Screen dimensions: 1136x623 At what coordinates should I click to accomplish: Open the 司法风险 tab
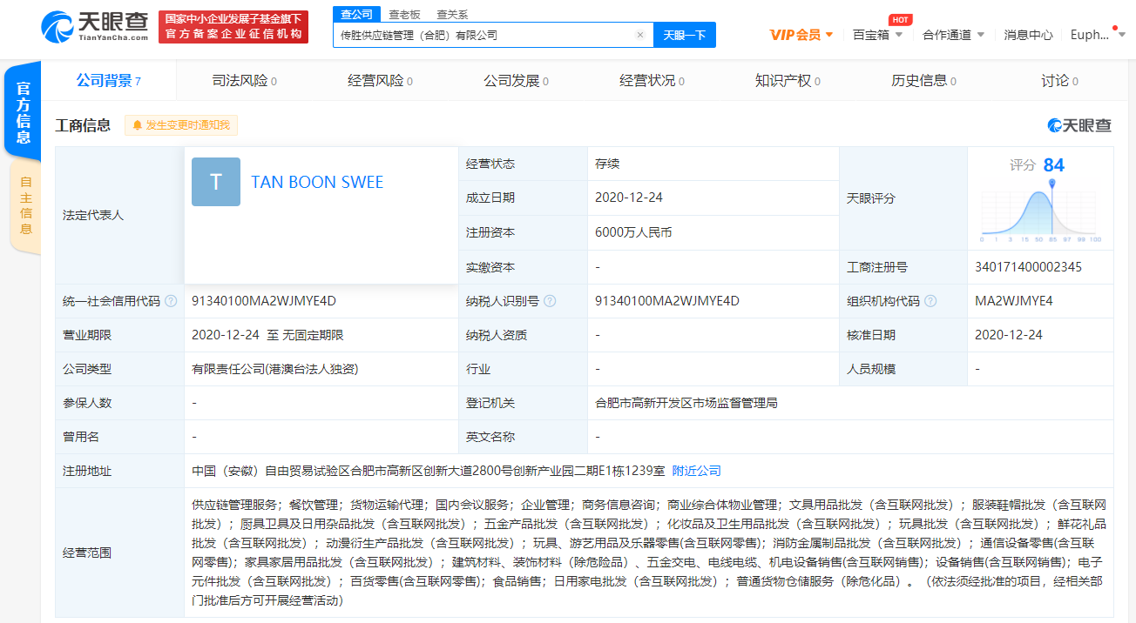(244, 81)
